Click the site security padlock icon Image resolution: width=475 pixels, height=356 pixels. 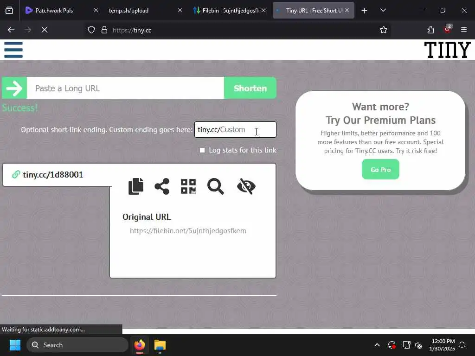coord(104,30)
